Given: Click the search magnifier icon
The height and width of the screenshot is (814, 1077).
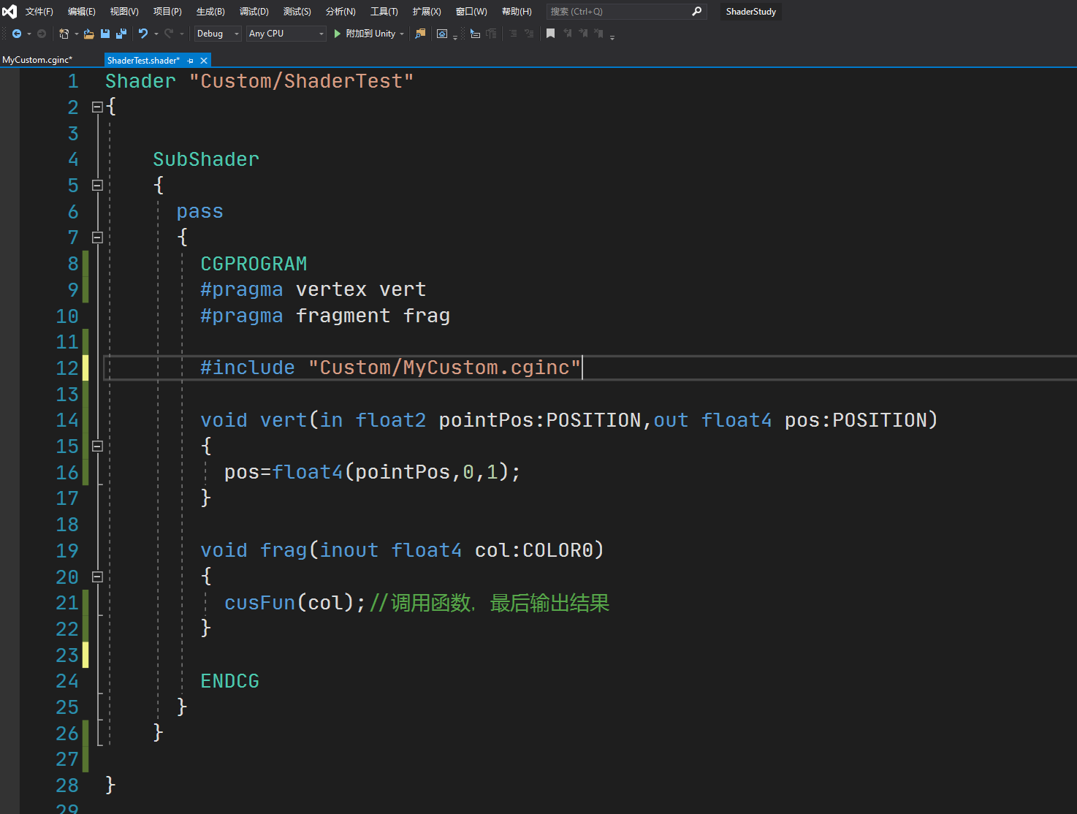Looking at the screenshot, I should click(696, 11).
